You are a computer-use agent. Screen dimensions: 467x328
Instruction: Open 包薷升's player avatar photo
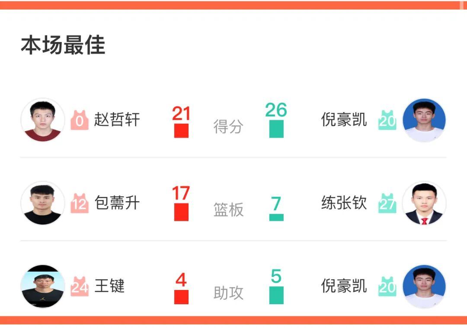43,203
